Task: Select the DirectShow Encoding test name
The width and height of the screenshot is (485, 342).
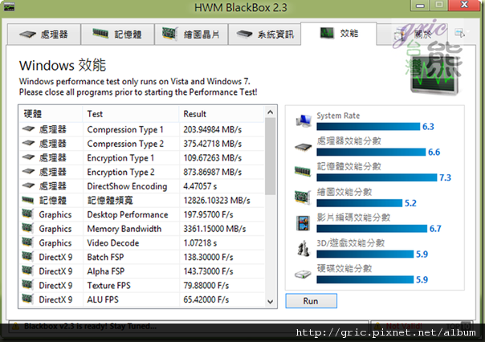Action: [x=127, y=186]
